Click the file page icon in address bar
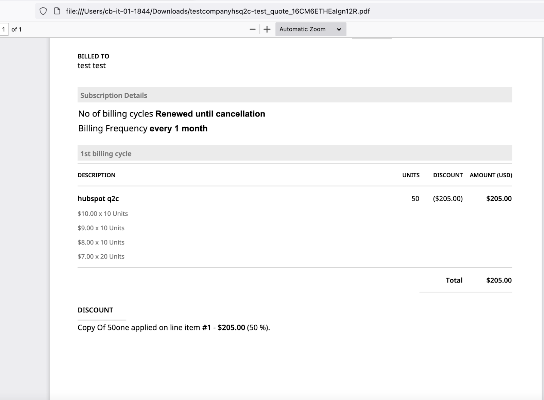This screenshot has height=400, width=544. click(x=57, y=11)
